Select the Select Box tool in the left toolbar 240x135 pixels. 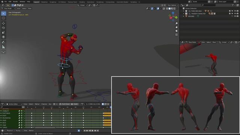3,13
